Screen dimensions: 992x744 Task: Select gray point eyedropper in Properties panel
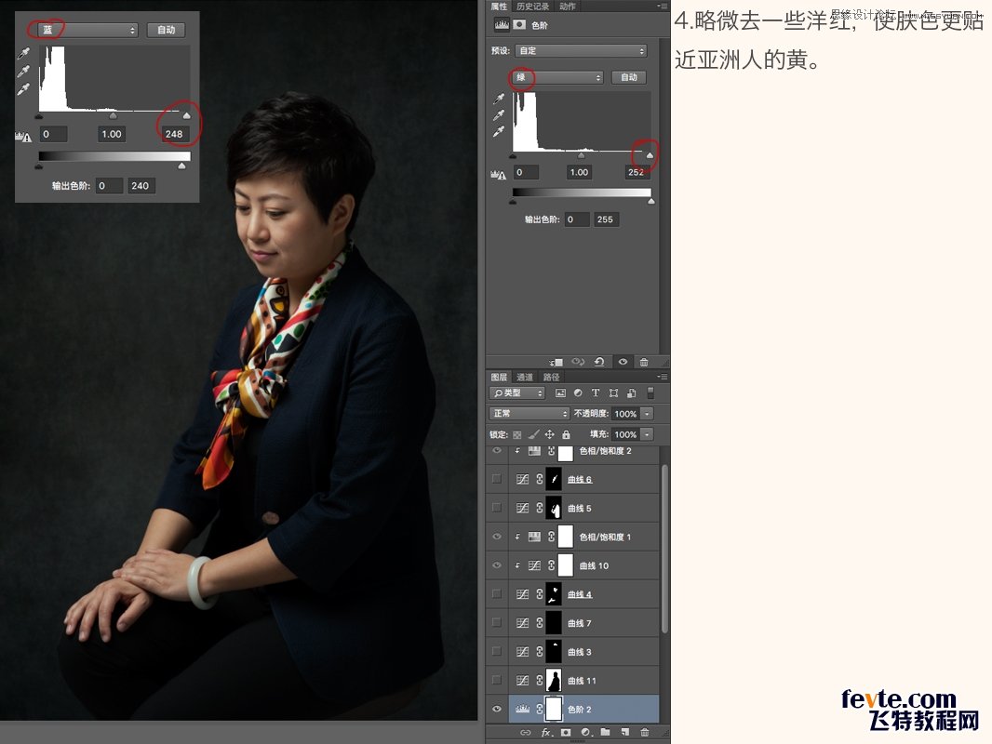click(499, 115)
